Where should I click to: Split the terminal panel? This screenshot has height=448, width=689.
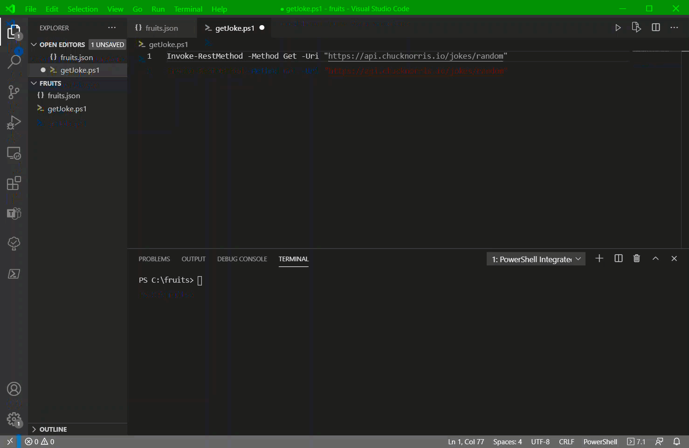(x=619, y=258)
